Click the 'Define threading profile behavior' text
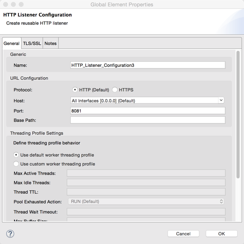244x244 pixels. click(47, 143)
